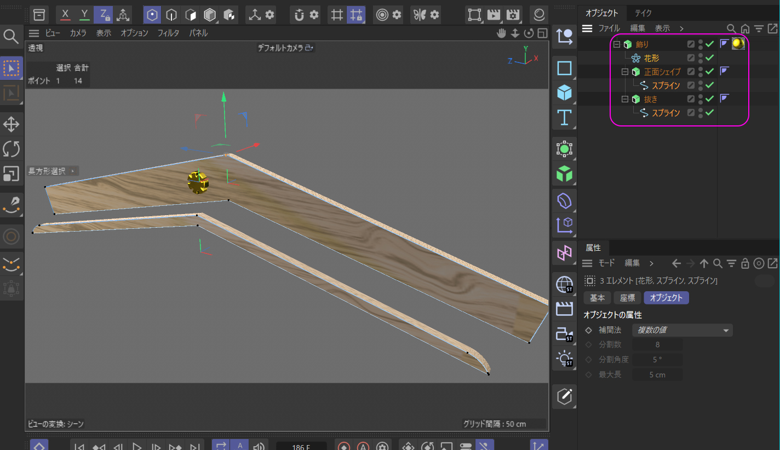This screenshot has height=450, width=780.
Task: Add a Cube primitive object
Action: click(564, 93)
